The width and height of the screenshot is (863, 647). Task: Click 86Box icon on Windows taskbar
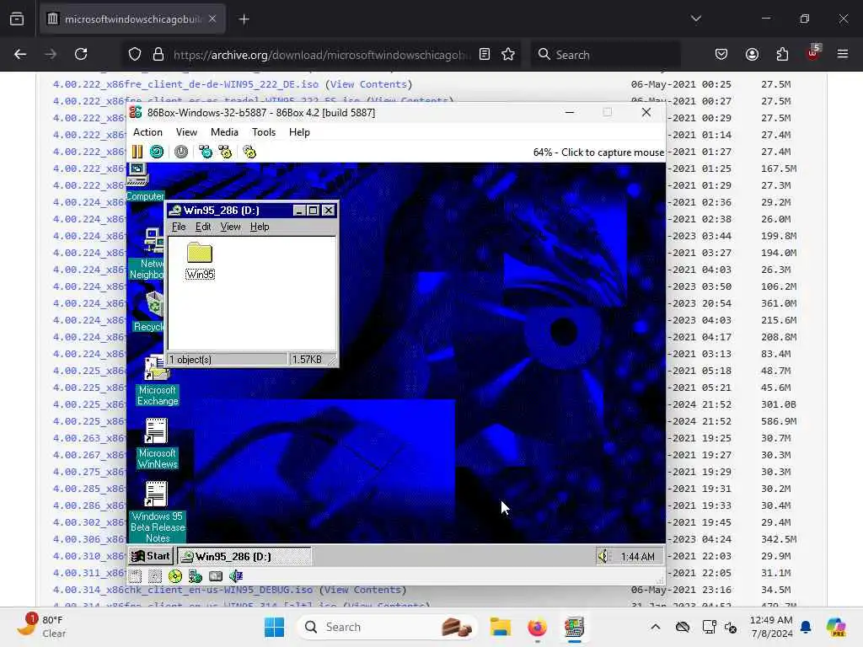tap(574, 627)
